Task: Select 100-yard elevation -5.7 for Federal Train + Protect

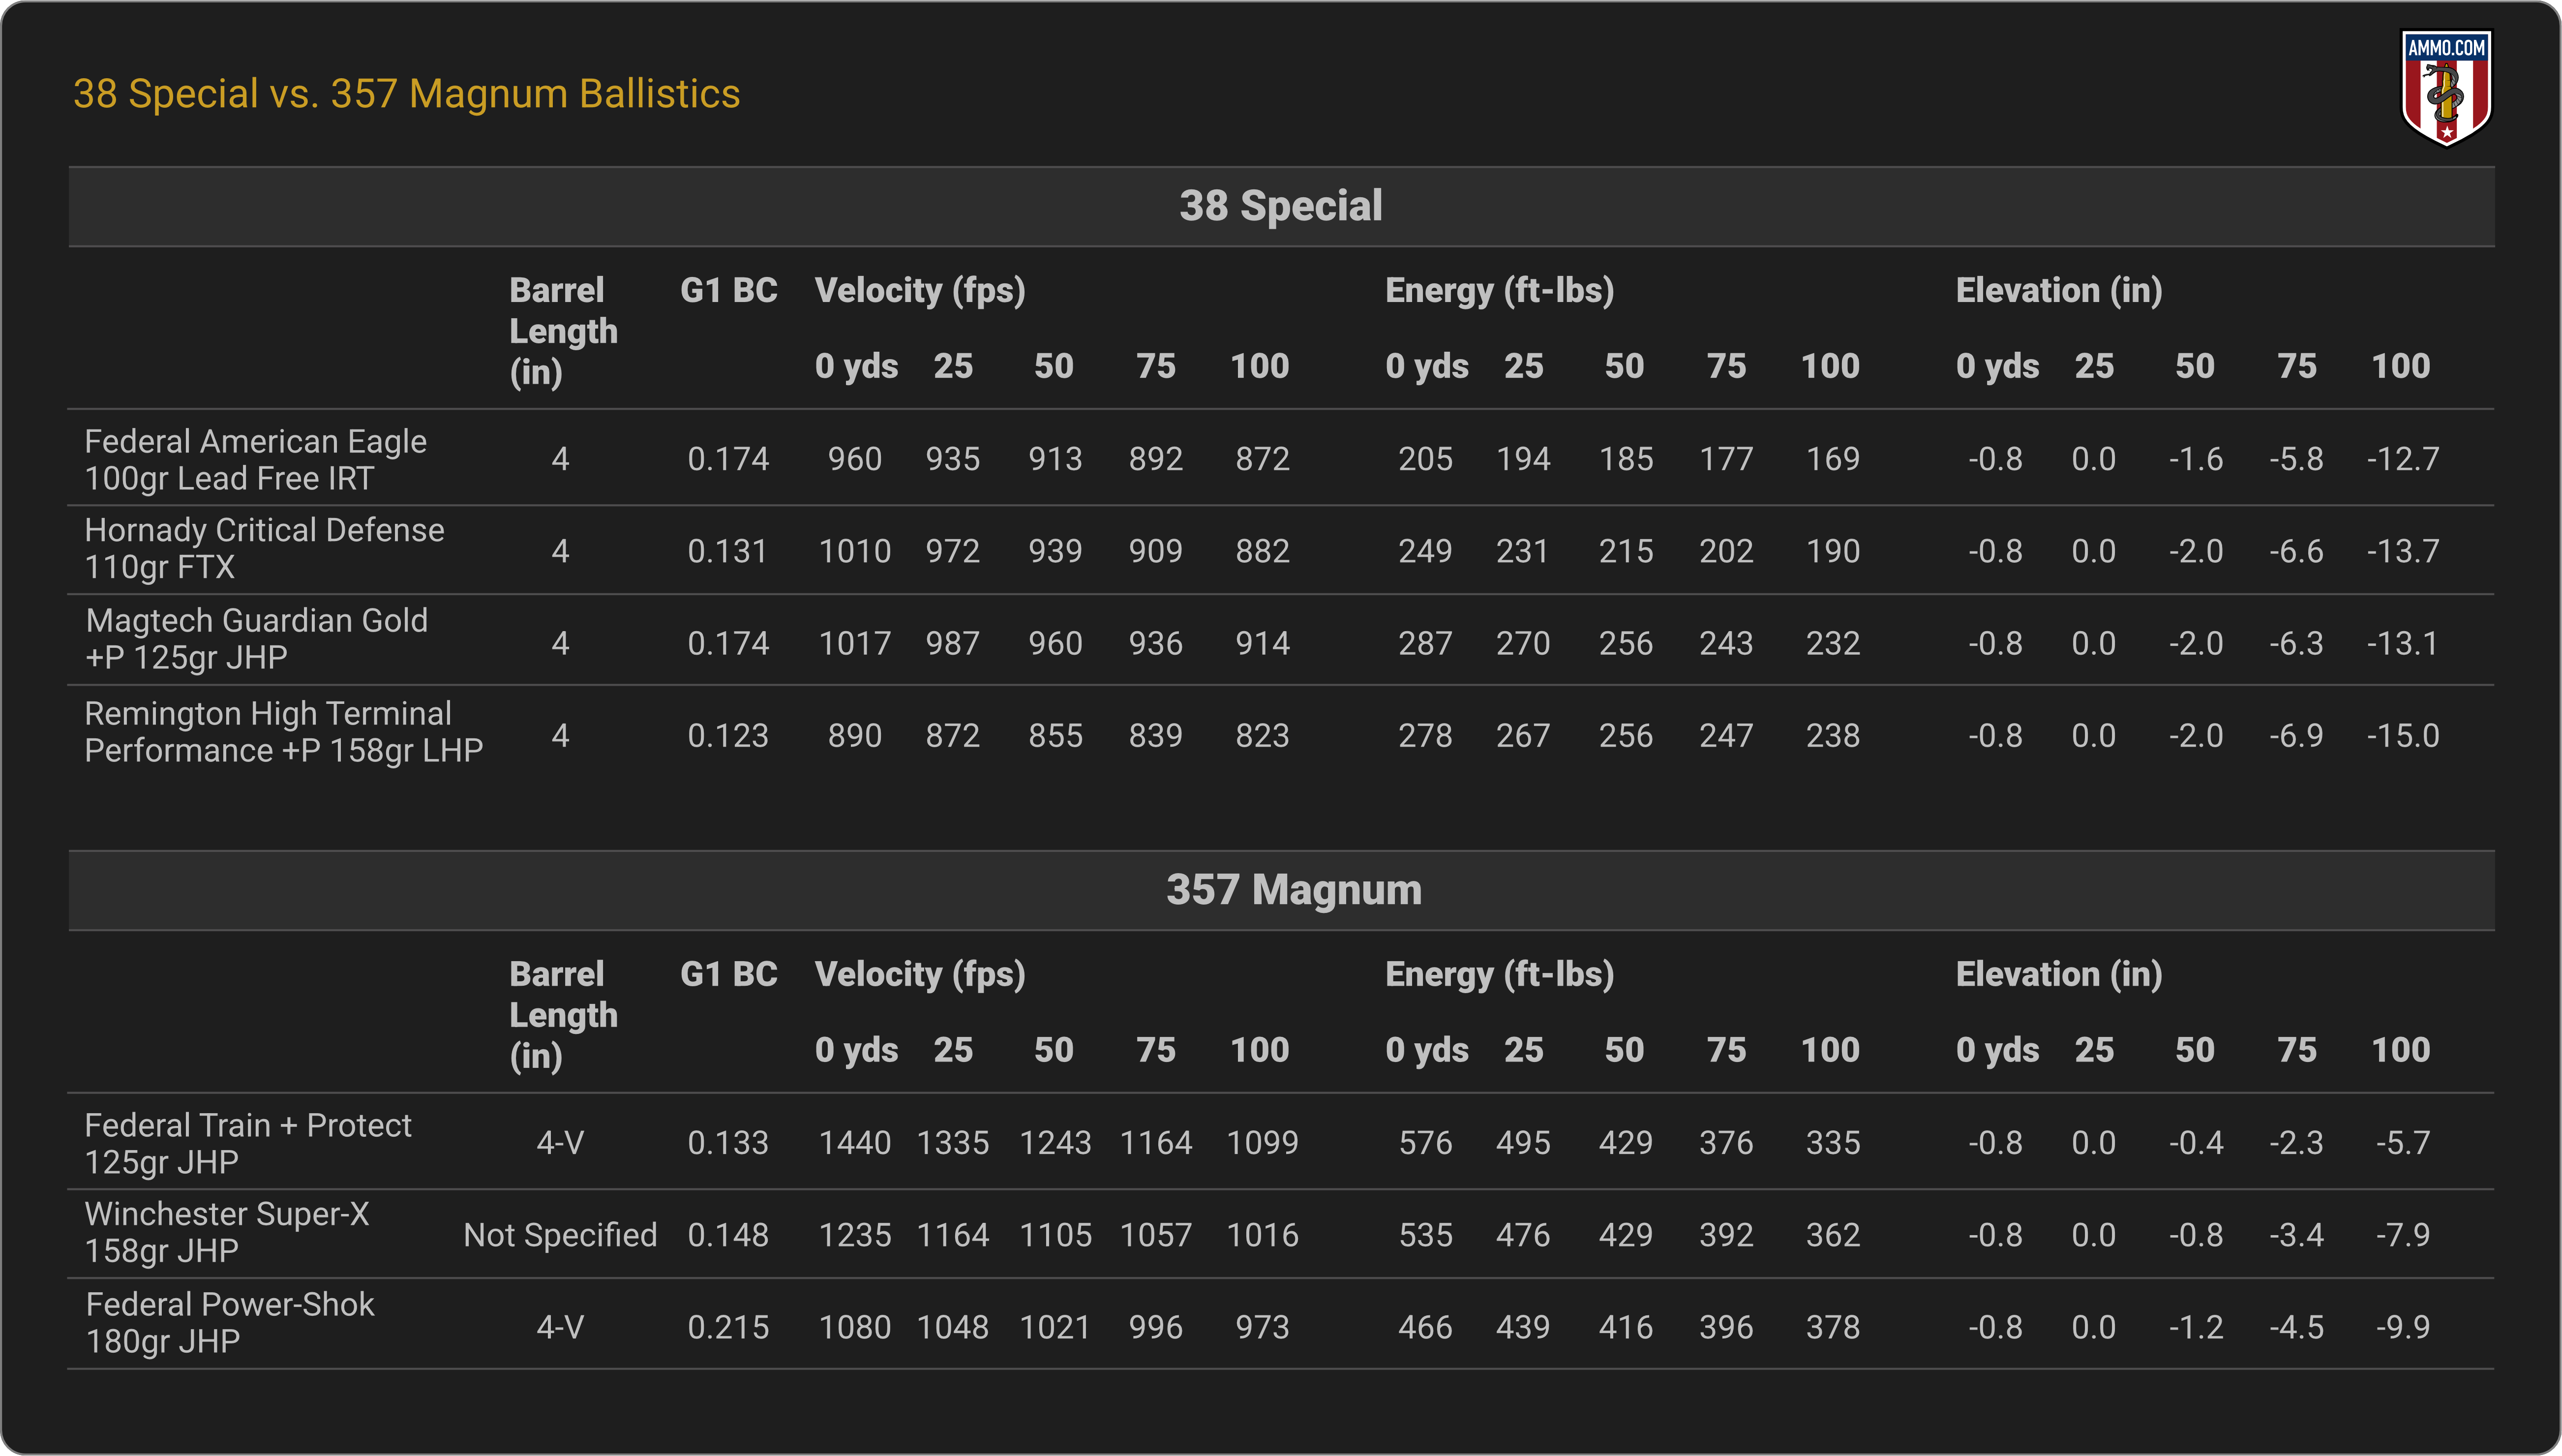Action: (x=2403, y=1143)
